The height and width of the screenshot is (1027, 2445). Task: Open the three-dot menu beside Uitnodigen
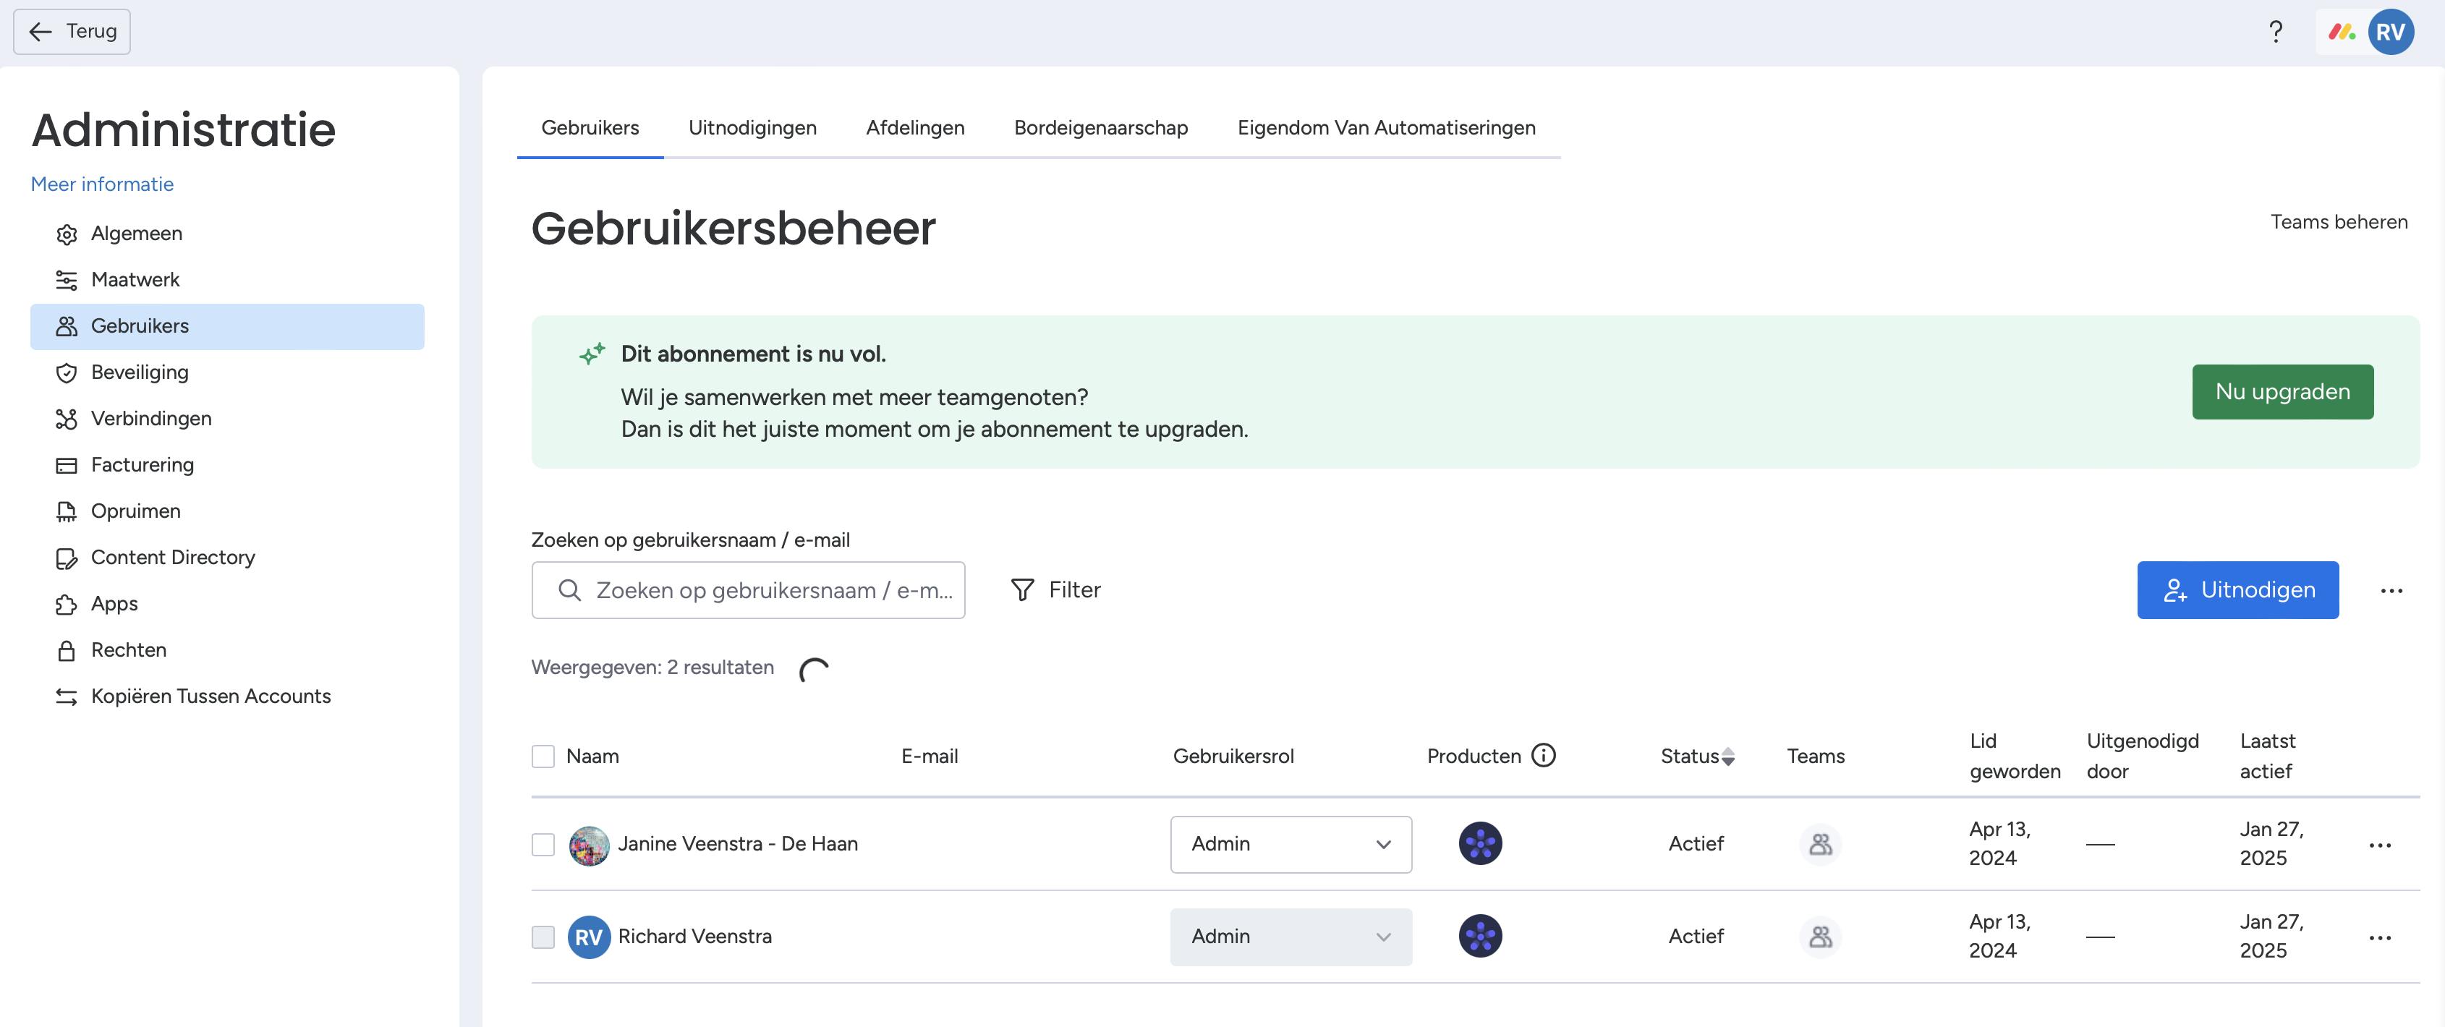point(2391,590)
